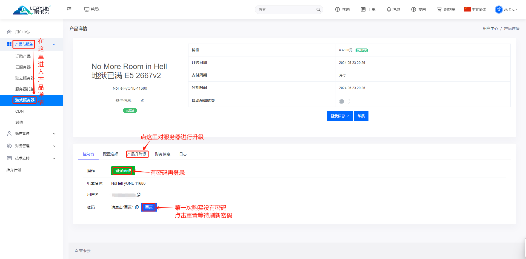This screenshot has height=259, width=526.
Task: Copy the 用户名 with the copy icon
Action: pyautogui.click(x=139, y=195)
